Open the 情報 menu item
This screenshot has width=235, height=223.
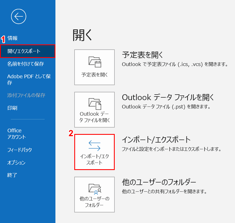[x=12, y=38]
